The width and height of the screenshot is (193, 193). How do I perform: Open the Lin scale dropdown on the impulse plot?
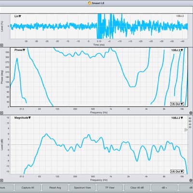click(x=18, y=16)
